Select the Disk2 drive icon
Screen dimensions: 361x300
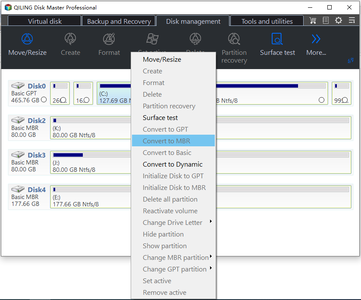pyautogui.click(x=18, y=120)
